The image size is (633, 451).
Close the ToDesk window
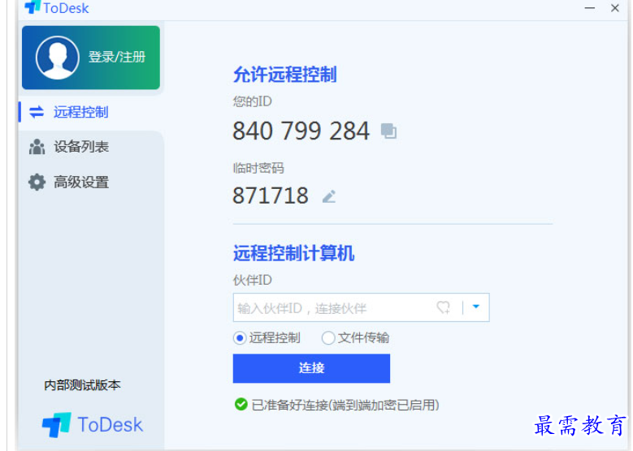point(615,8)
